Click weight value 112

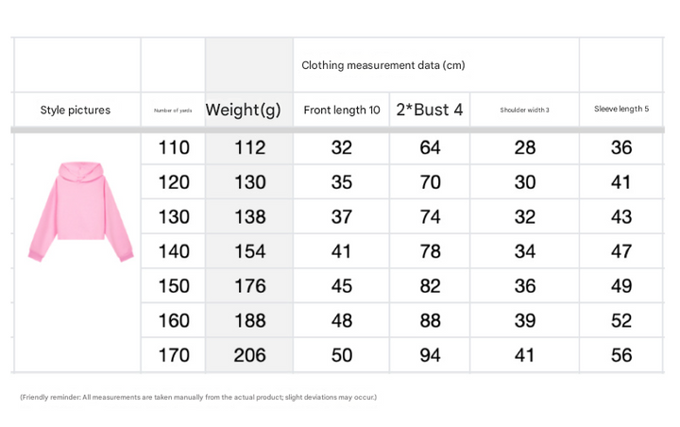249,147
